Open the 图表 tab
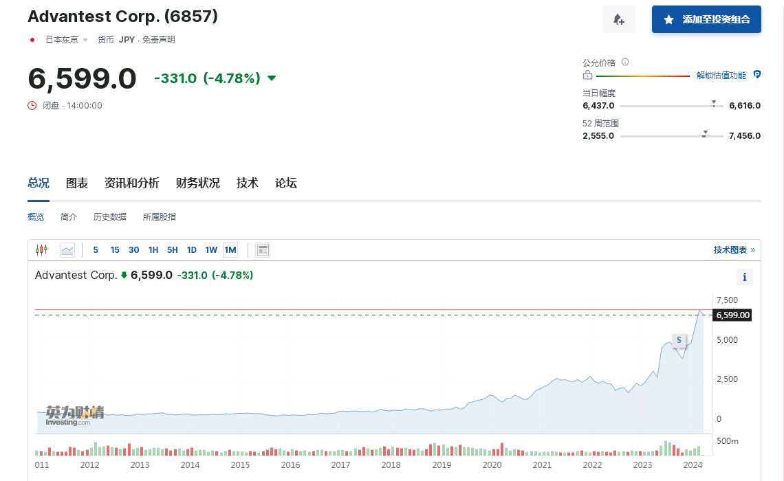 point(77,183)
